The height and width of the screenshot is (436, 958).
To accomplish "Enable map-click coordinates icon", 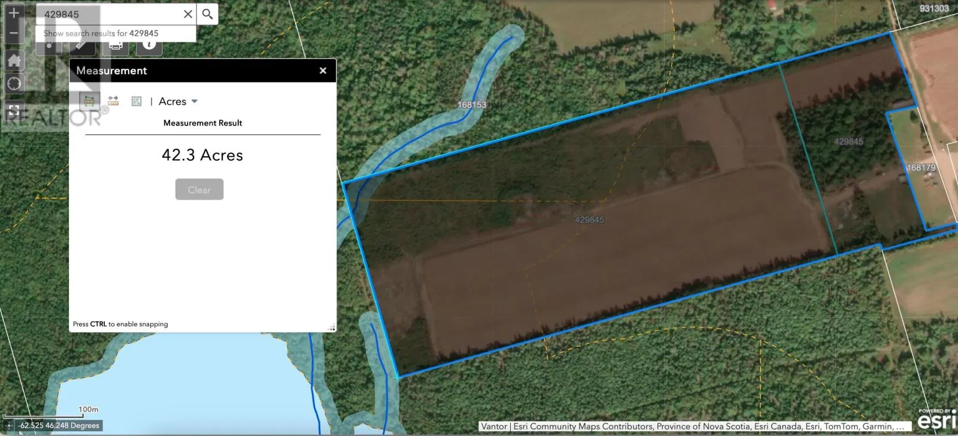I will click(x=9, y=426).
